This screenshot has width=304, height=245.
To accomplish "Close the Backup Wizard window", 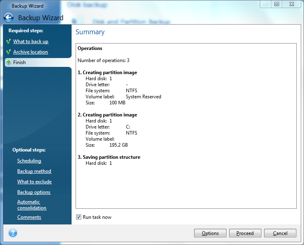I will (x=292, y=4).
